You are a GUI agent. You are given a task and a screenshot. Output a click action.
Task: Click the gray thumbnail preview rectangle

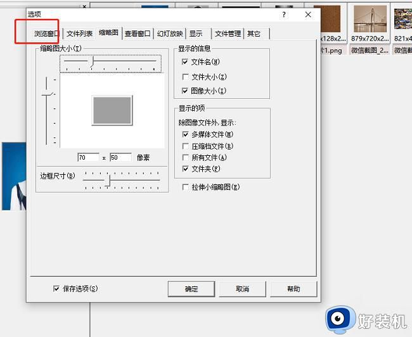click(112, 110)
